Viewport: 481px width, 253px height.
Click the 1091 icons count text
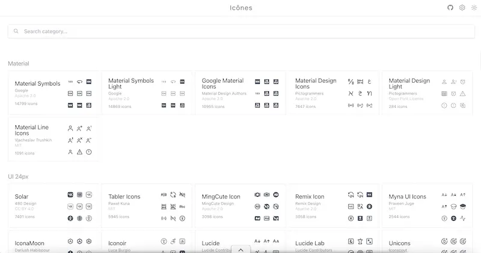(x=25, y=153)
